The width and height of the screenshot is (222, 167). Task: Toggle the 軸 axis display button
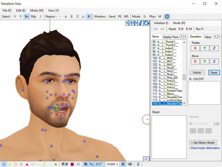(86, 164)
